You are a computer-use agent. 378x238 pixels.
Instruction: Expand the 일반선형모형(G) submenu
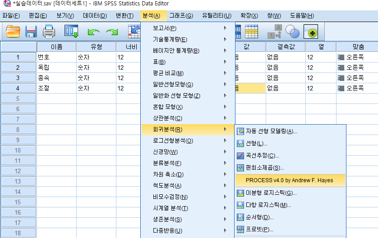(x=188, y=85)
